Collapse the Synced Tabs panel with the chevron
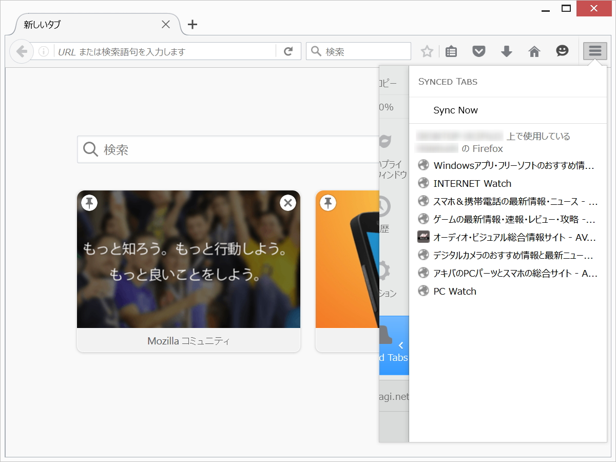616x462 pixels. click(401, 345)
